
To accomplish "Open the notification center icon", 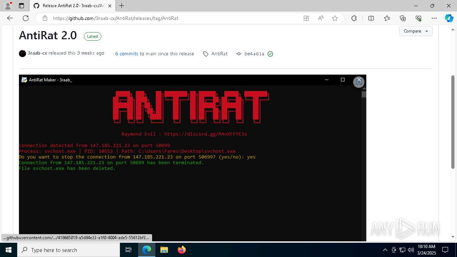I will [x=445, y=250].
